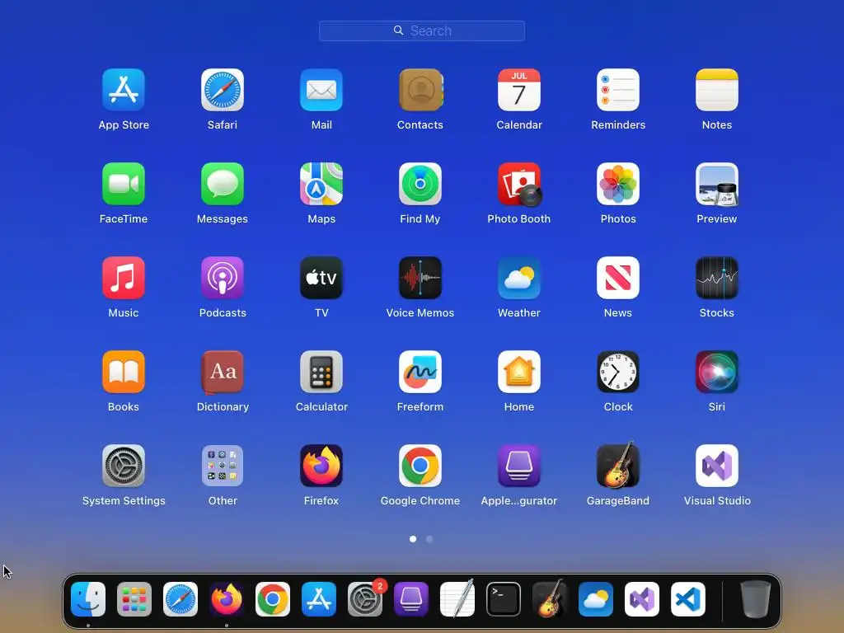Viewport: 844px width, 633px height.
Task: Open the Messages app
Action: tap(223, 184)
